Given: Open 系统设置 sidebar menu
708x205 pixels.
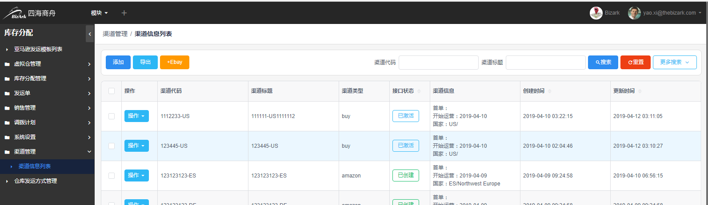Looking at the screenshot, I should tap(47, 137).
